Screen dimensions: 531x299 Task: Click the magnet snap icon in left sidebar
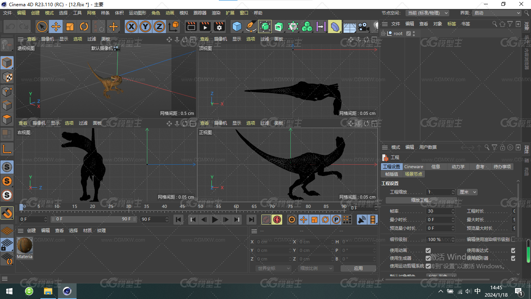tap(7, 213)
